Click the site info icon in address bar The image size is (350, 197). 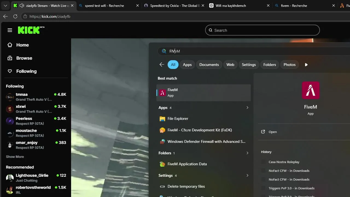click(25, 16)
